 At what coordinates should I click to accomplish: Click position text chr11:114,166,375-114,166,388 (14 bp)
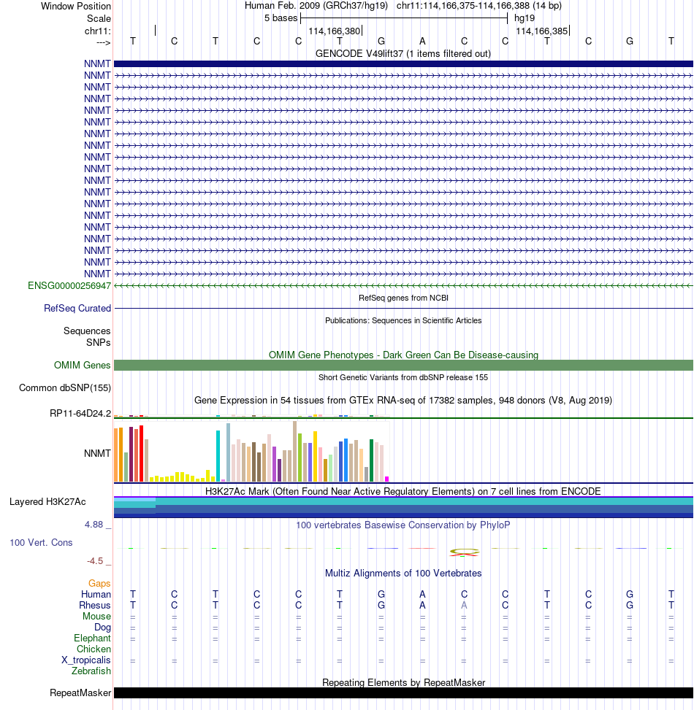479,6
